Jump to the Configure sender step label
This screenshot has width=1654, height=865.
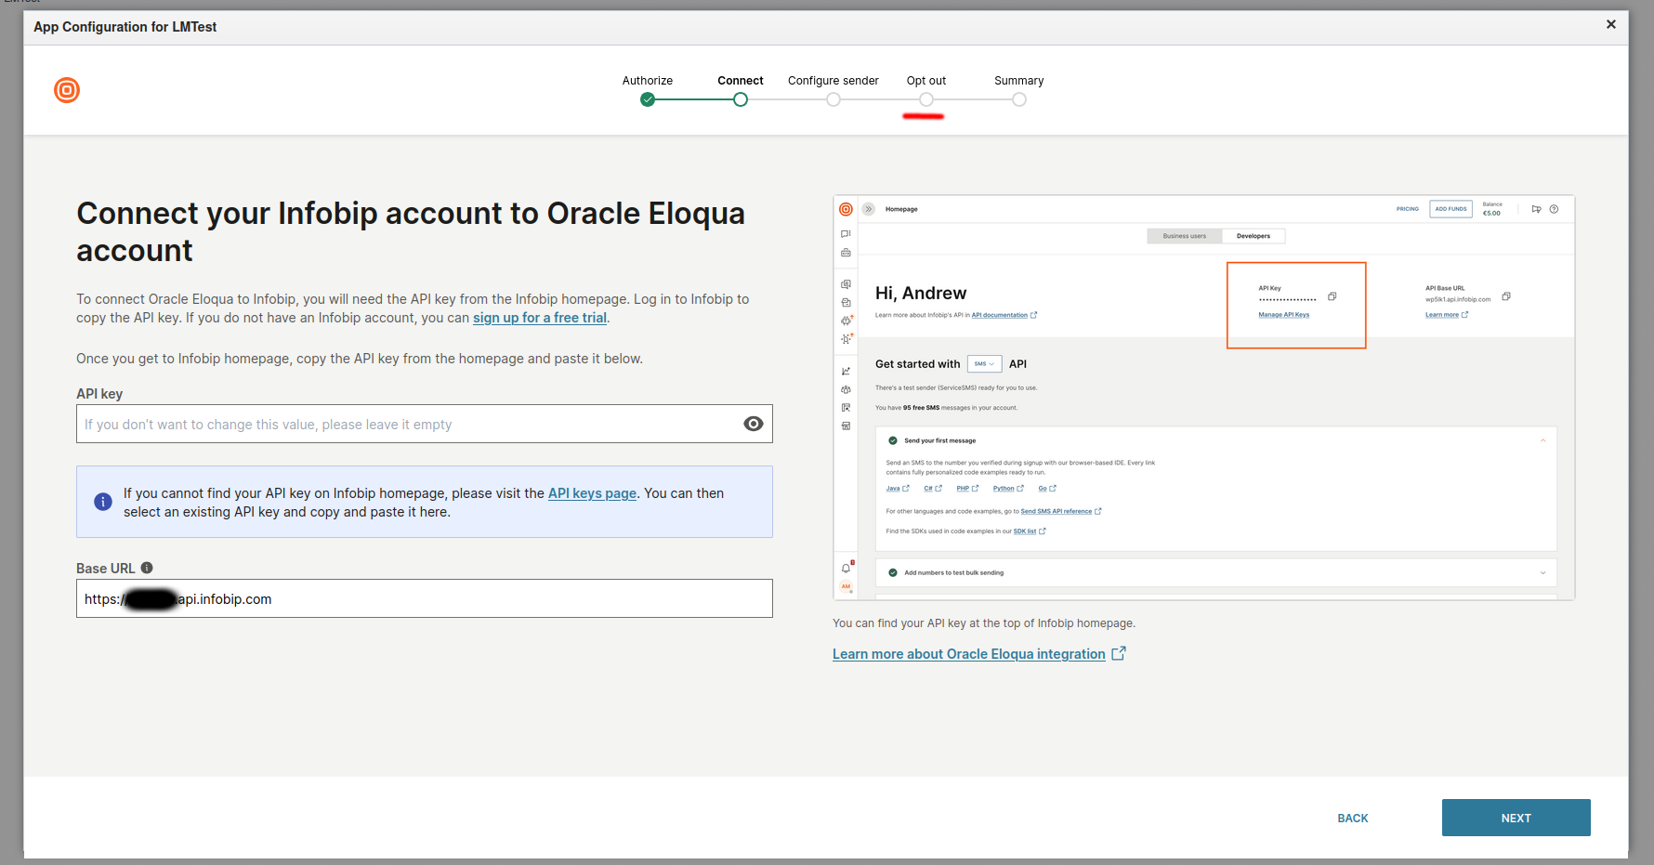[x=834, y=81]
